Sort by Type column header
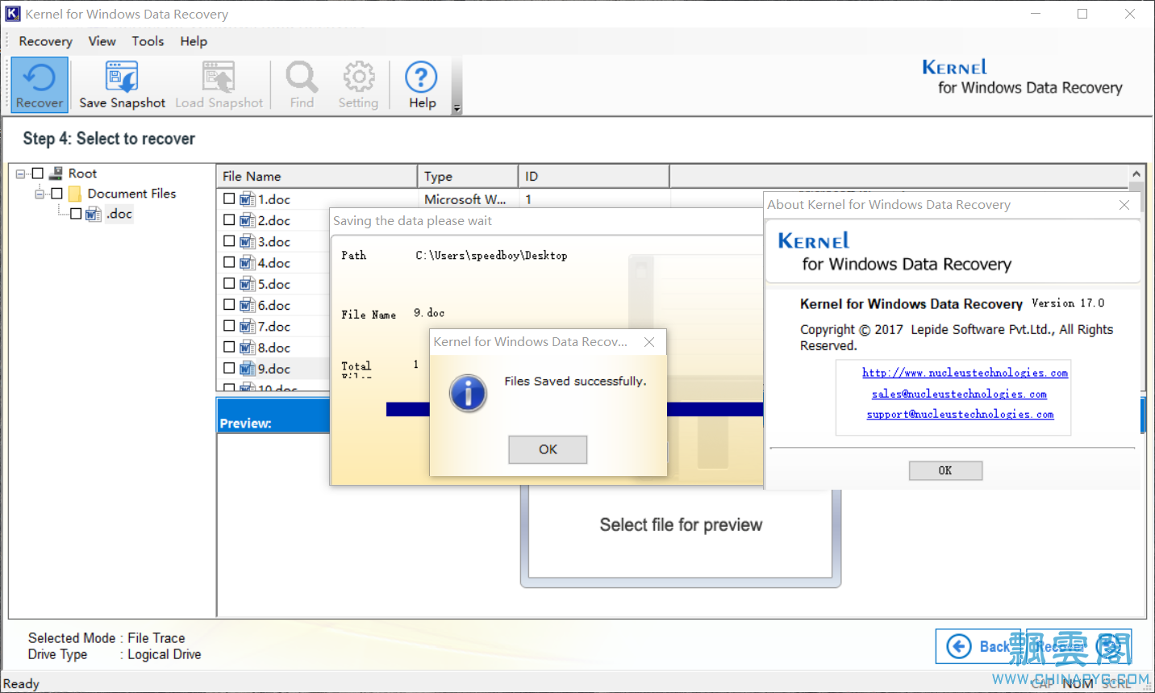The height and width of the screenshot is (693, 1155). 468,176
